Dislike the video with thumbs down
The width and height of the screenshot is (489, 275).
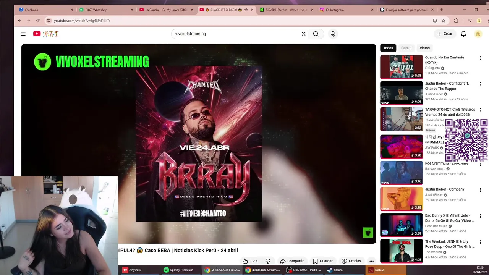coord(268,261)
